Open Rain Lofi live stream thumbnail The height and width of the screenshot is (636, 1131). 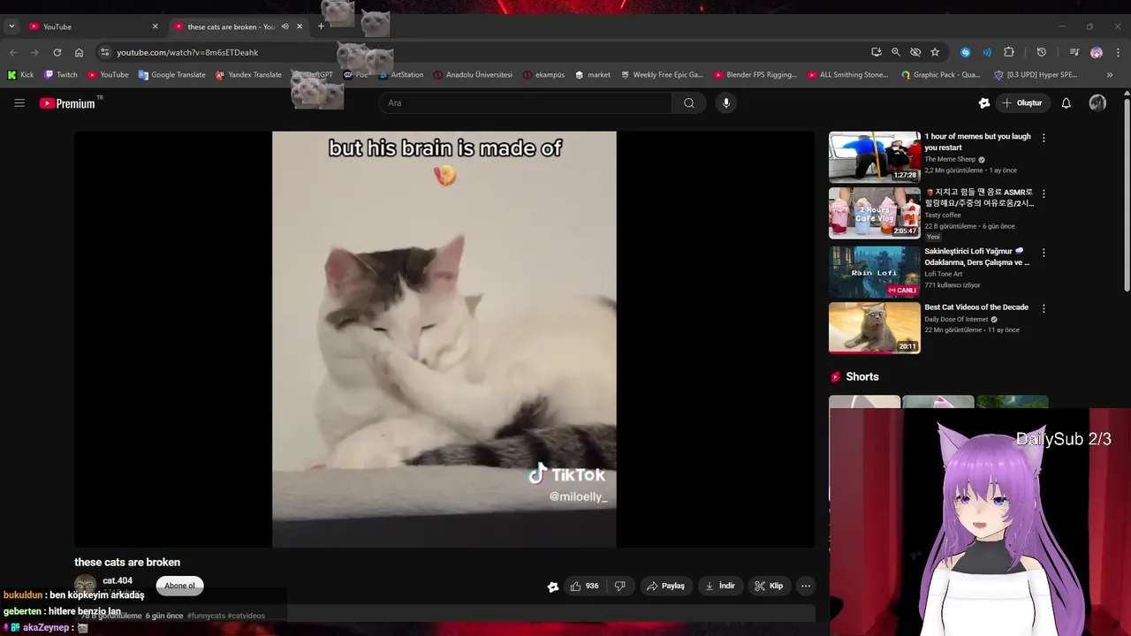click(x=875, y=271)
